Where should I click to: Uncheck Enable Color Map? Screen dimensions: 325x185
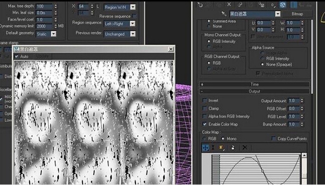coord(205,124)
